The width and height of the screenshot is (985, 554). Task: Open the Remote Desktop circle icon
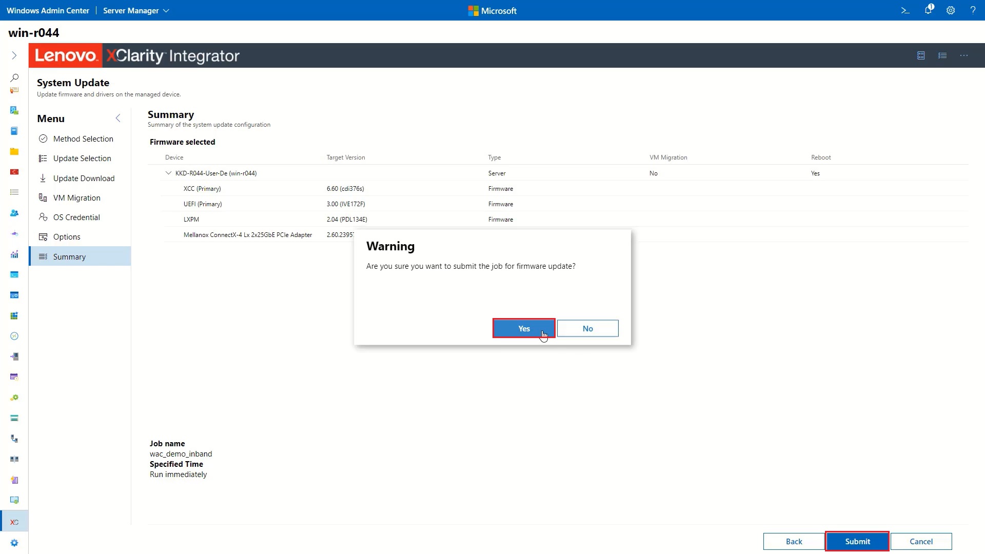14,336
